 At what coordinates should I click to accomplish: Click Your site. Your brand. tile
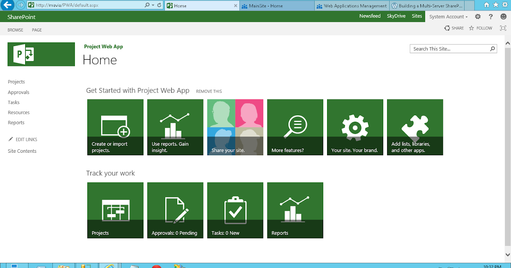coord(355,127)
